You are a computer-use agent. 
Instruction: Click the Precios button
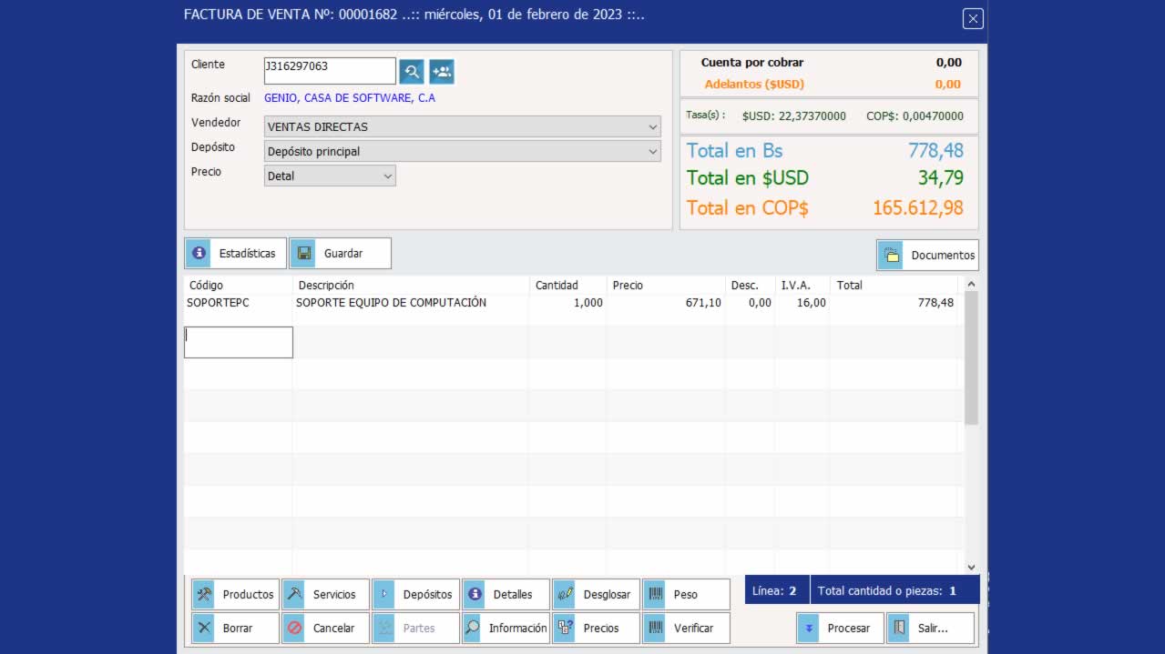[x=596, y=629]
